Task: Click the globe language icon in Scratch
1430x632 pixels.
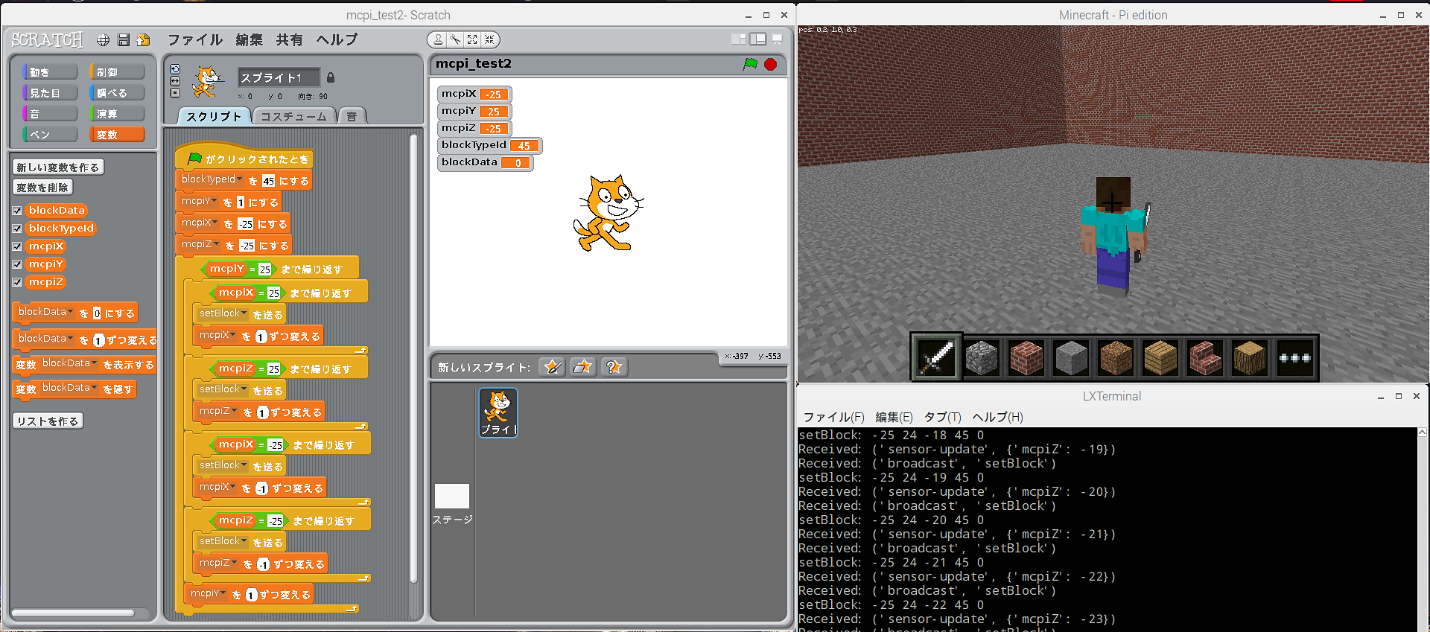Action: [103, 40]
